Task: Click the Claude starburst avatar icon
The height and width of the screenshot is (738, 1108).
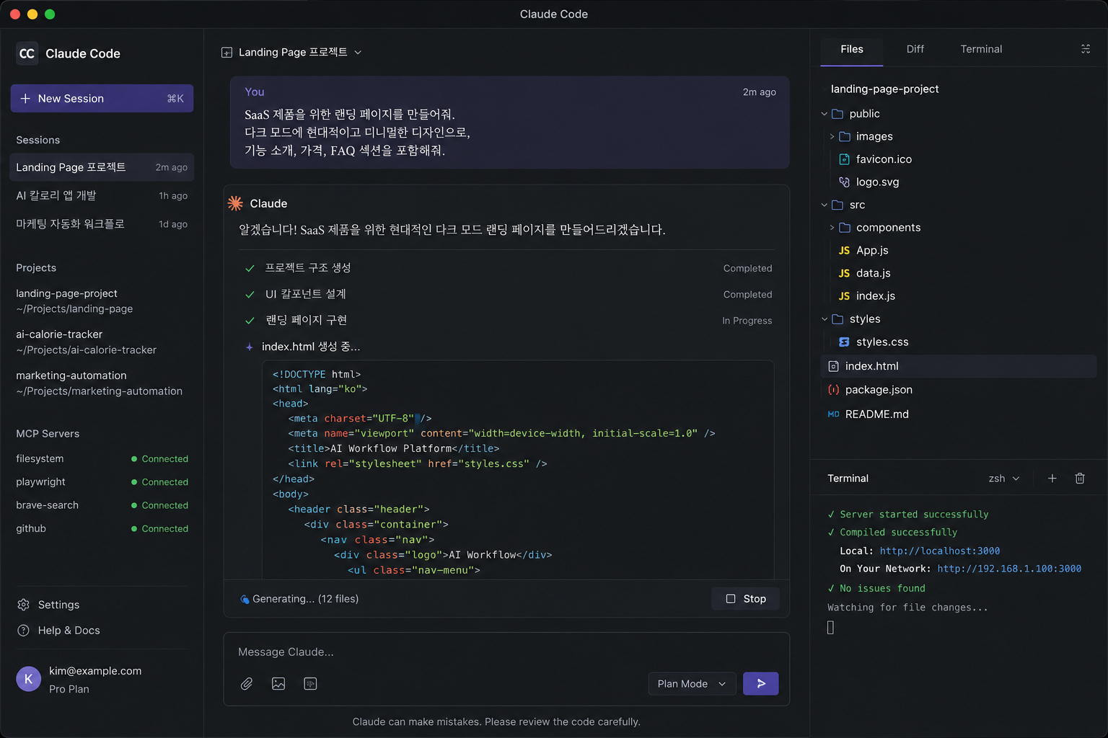Action: (235, 203)
